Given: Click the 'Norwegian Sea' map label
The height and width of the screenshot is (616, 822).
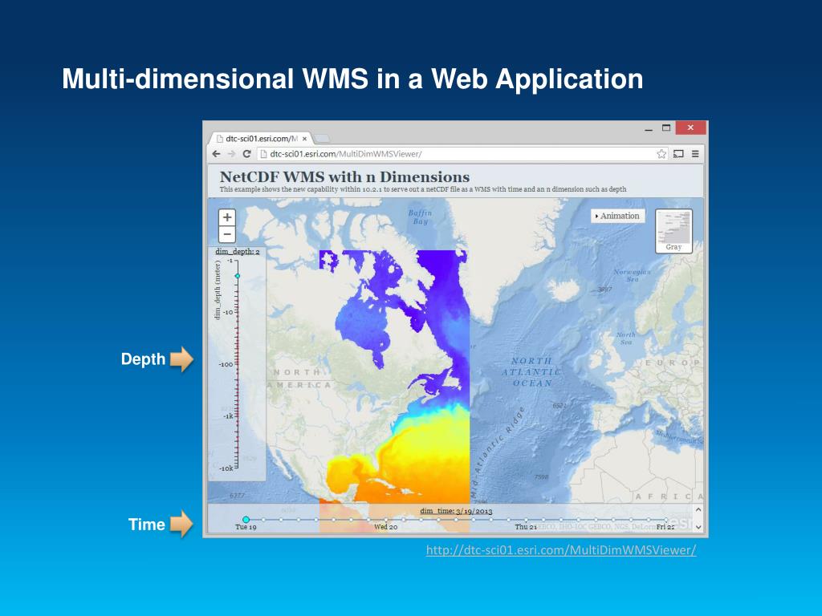Looking at the screenshot, I should pyautogui.click(x=633, y=276).
